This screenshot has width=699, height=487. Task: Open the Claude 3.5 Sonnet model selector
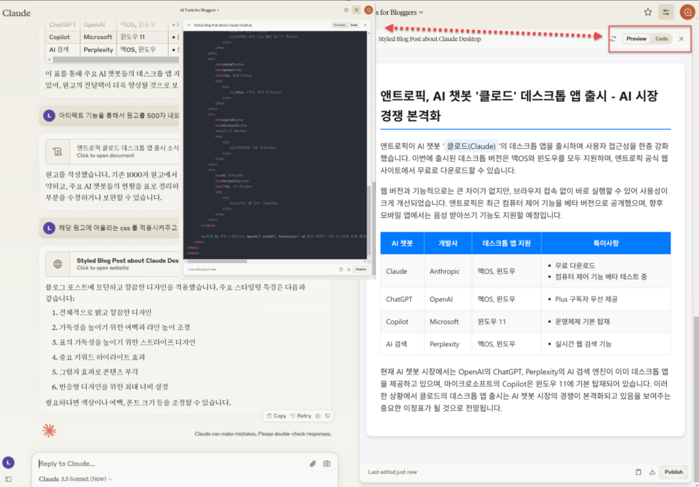pos(75,479)
